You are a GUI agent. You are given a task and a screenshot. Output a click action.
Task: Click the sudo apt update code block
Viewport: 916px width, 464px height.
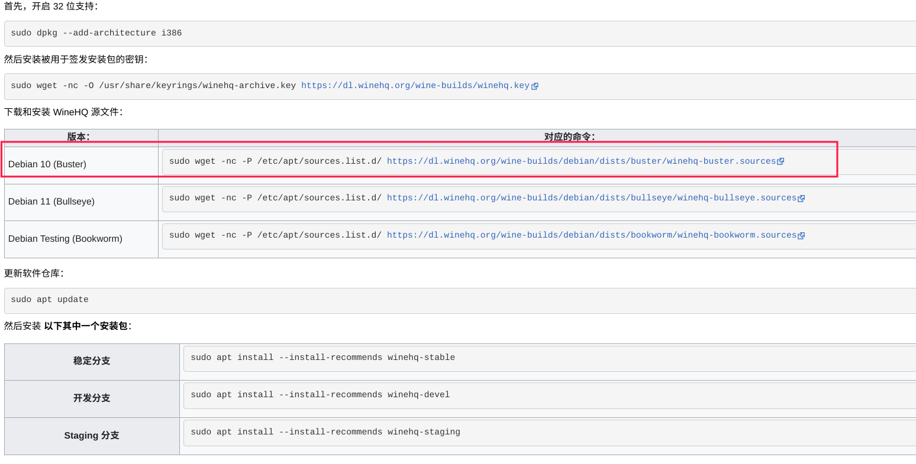(50, 300)
